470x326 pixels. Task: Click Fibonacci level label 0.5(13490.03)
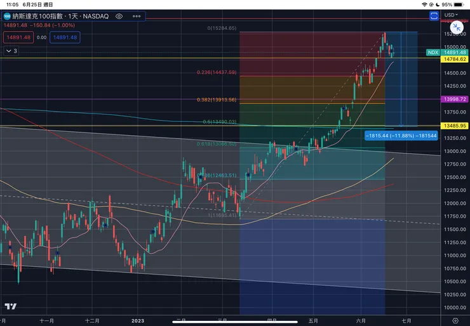coord(219,122)
